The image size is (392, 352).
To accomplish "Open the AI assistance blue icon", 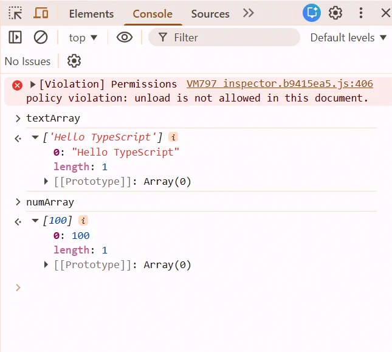I will pyautogui.click(x=312, y=13).
